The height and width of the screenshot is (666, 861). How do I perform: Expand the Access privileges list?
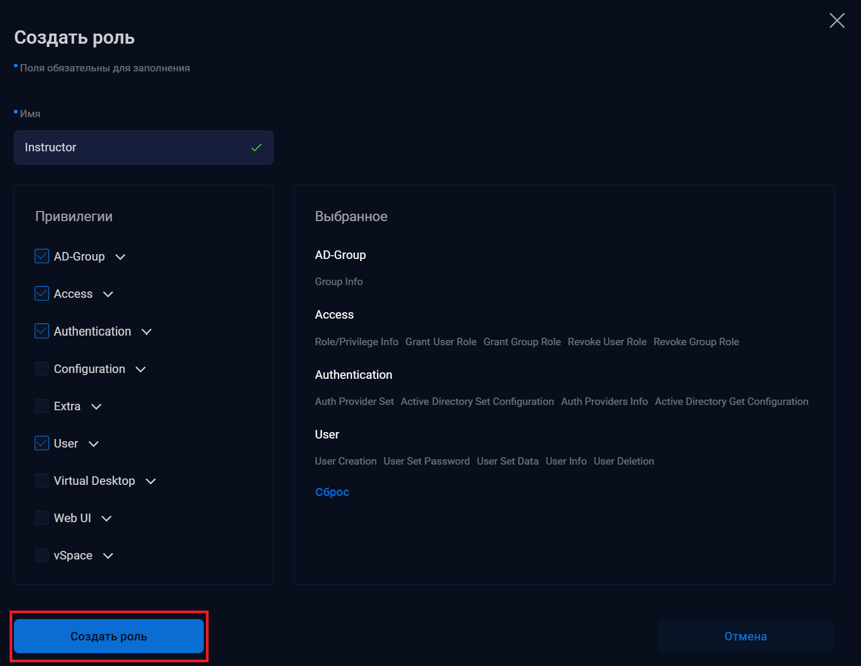click(x=108, y=294)
